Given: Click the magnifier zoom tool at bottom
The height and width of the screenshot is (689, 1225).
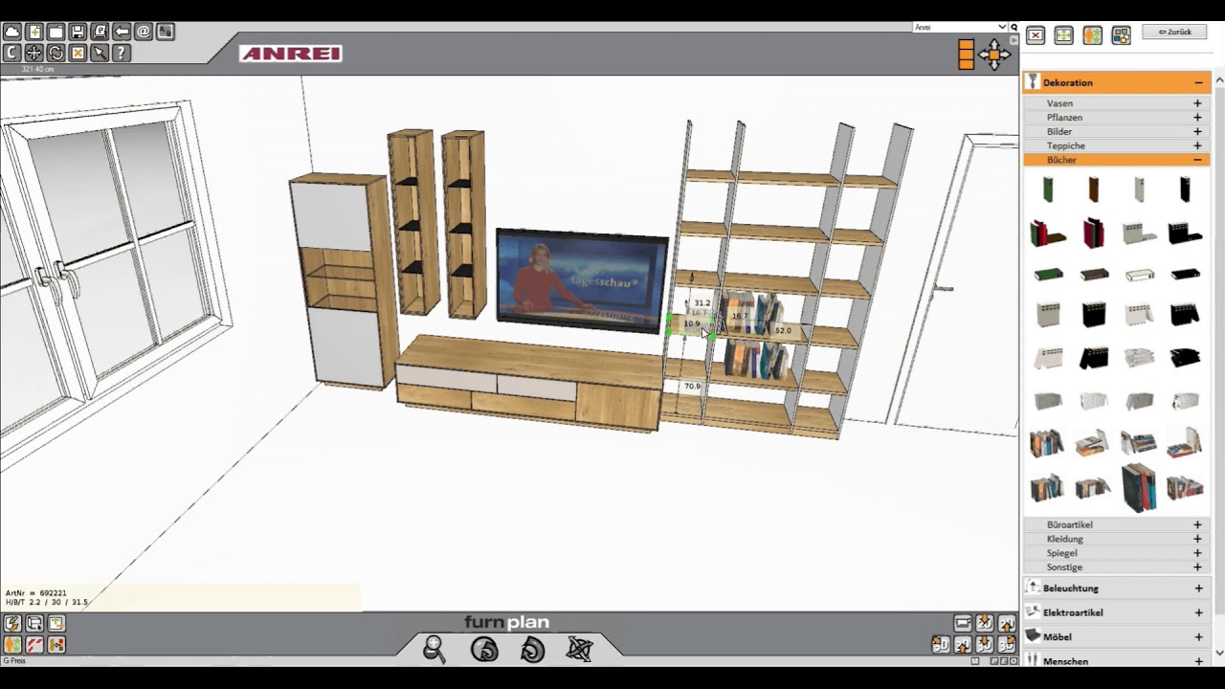Looking at the screenshot, I should pyautogui.click(x=434, y=649).
